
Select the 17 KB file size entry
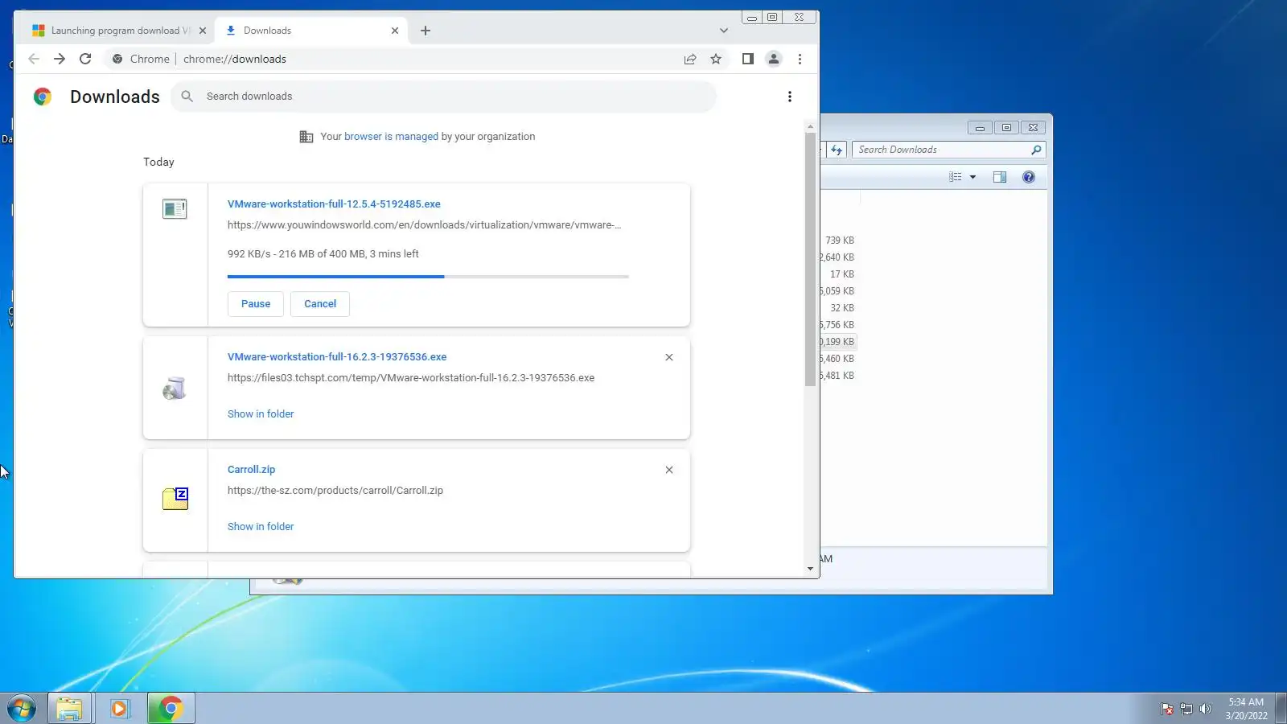pos(842,274)
